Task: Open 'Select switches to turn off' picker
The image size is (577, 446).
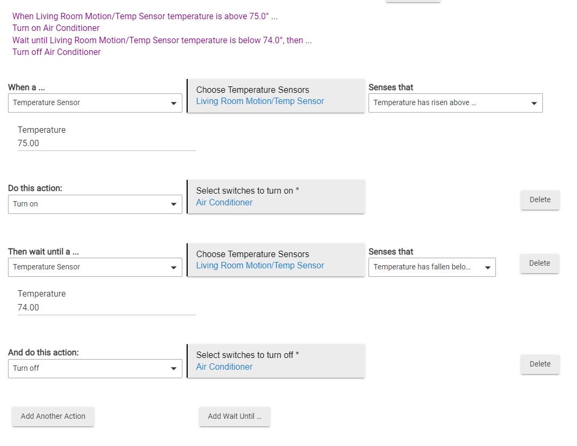Action: 276,361
